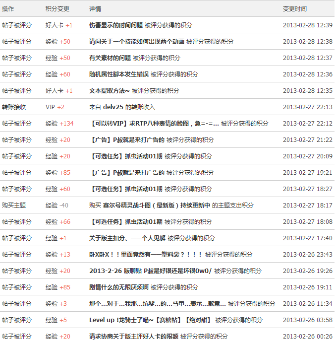
Task: Click the 变更时间 column header
Action: click(x=295, y=9)
